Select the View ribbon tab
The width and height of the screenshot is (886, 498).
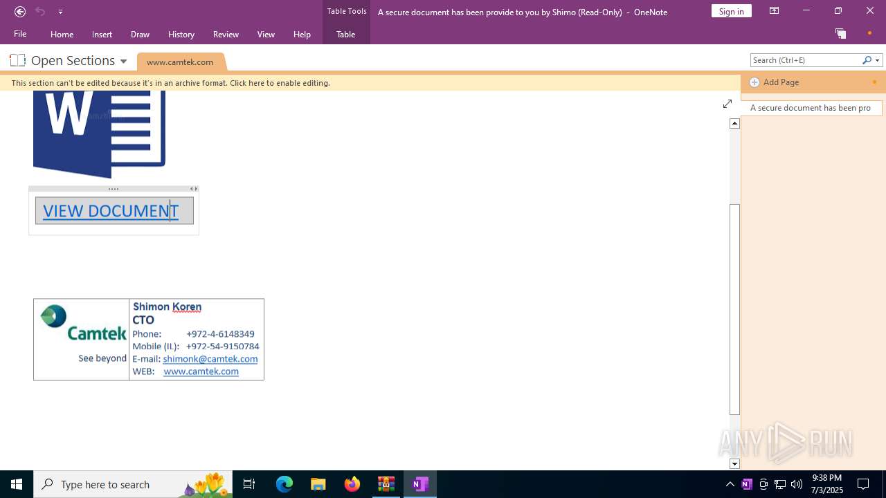tap(266, 34)
